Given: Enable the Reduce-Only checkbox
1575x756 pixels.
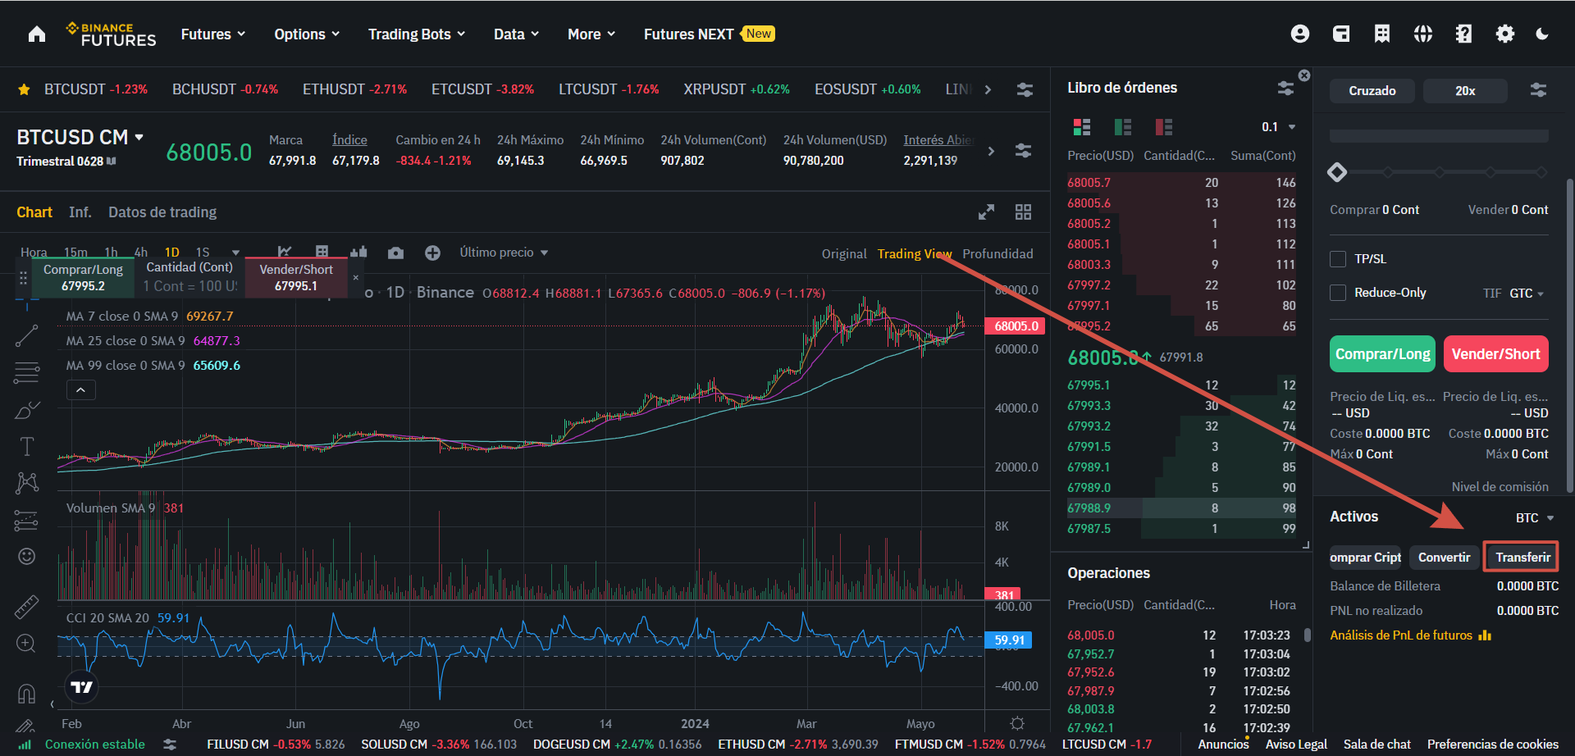Looking at the screenshot, I should tap(1338, 293).
